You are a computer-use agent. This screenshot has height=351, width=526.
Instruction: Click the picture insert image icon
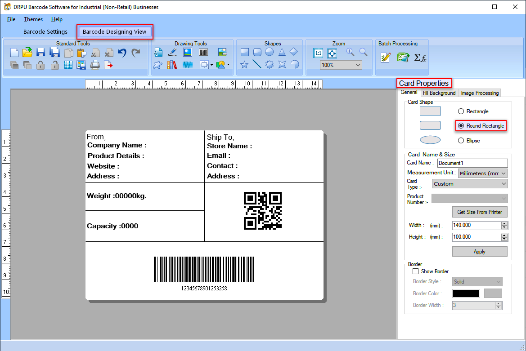[188, 52]
